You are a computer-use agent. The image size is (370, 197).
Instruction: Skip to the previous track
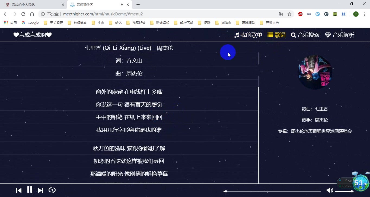[19, 190]
